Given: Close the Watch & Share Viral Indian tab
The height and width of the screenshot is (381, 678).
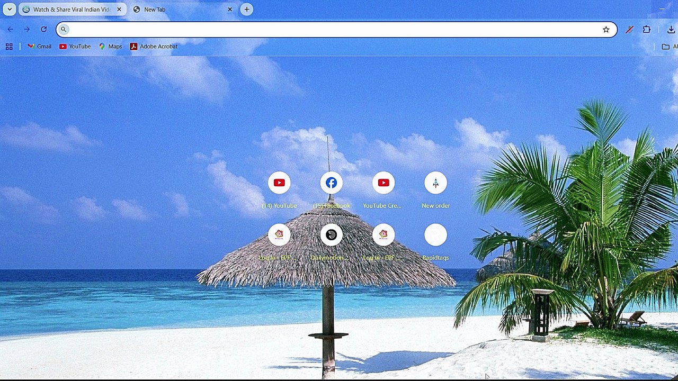Looking at the screenshot, I should [119, 10].
